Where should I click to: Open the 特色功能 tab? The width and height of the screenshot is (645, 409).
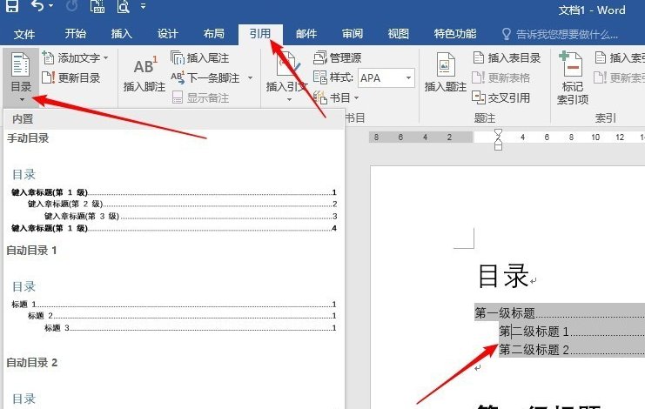click(x=455, y=34)
